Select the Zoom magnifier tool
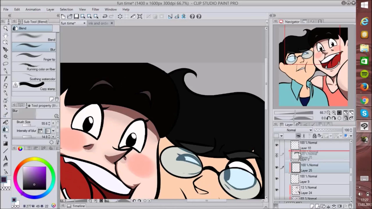The width and height of the screenshot is (372, 209). (6, 28)
